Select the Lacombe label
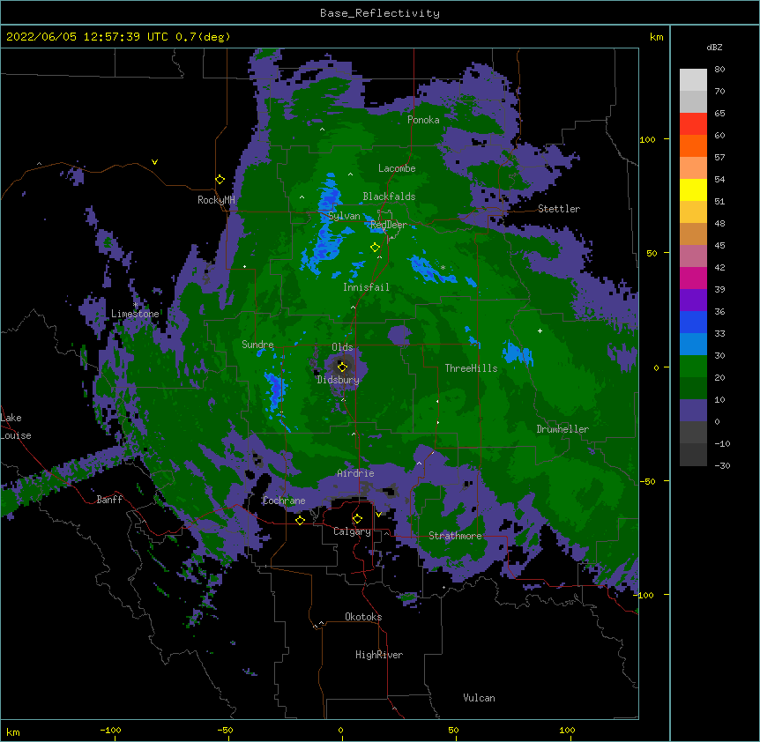Image resolution: width=760 pixels, height=742 pixels. pyautogui.click(x=397, y=168)
